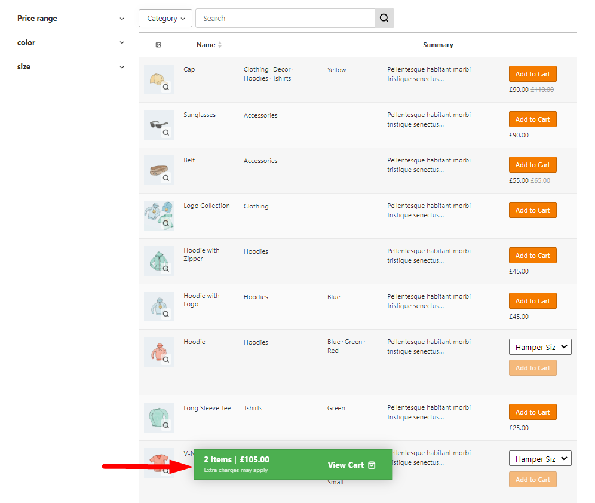This screenshot has height=503, width=595.
Task: Click quick-view icon on Hoodie with Zipper
Action: tap(166, 269)
